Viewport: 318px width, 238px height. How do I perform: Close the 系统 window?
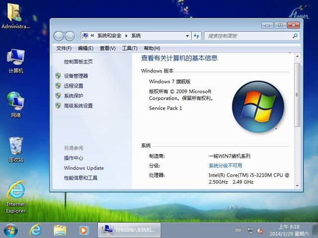click(293, 25)
